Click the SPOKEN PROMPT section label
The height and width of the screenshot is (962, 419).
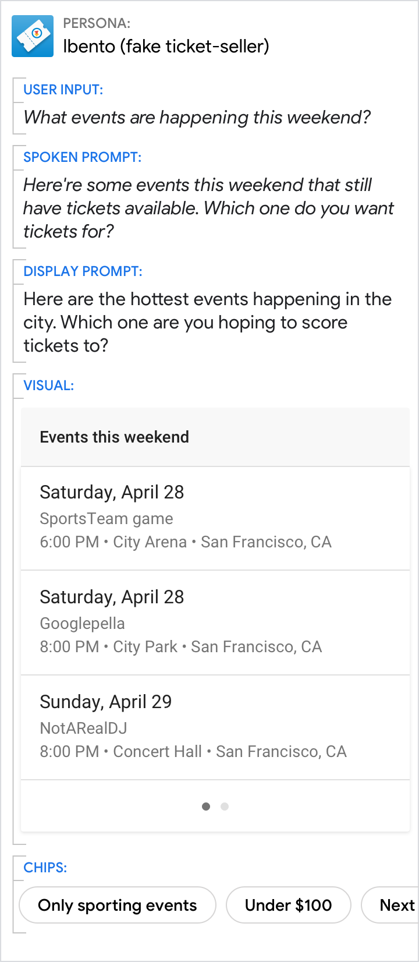pyautogui.click(x=82, y=157)
